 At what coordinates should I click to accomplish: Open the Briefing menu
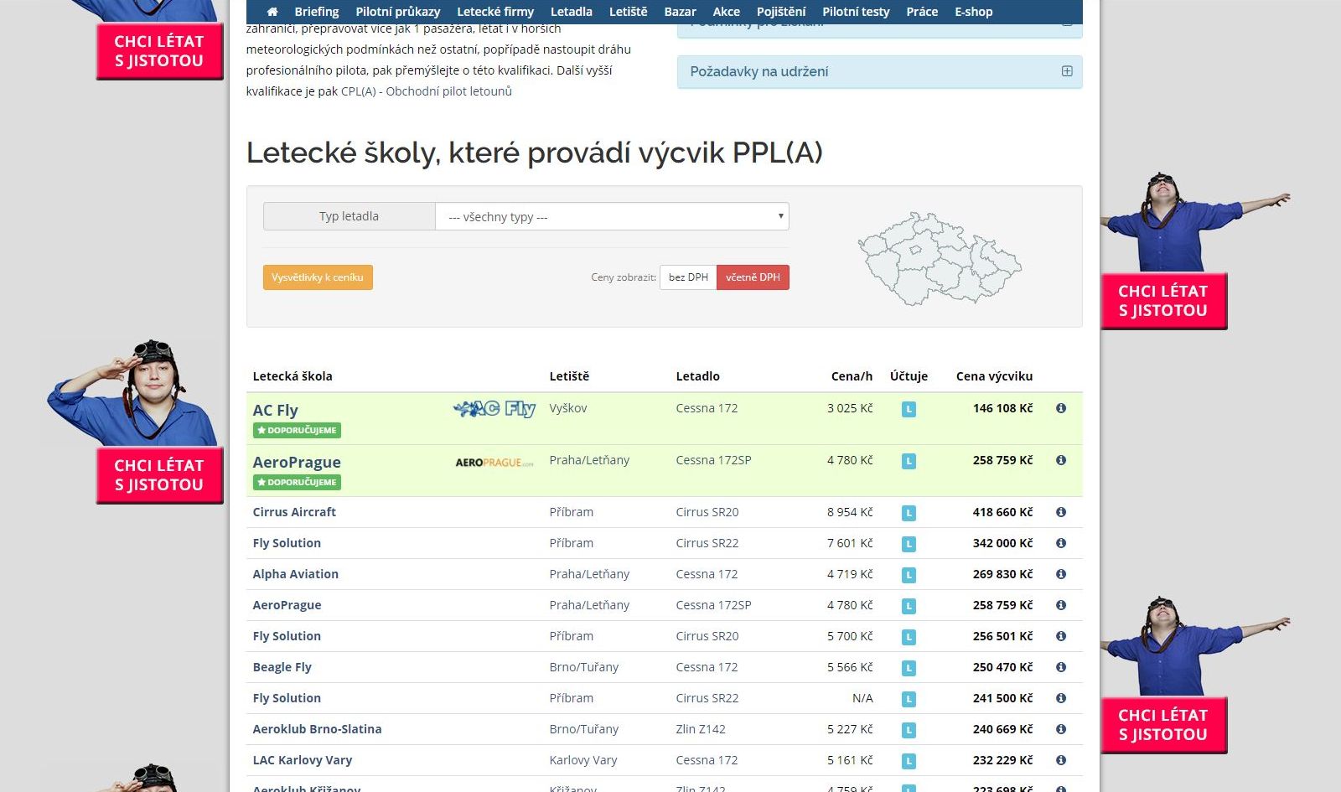317,12
